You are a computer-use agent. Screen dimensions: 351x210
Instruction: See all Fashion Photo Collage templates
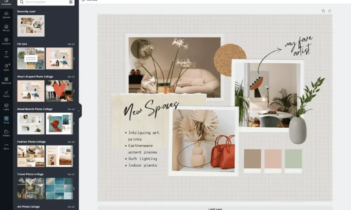pyautogui.click(x=71, y=142)
